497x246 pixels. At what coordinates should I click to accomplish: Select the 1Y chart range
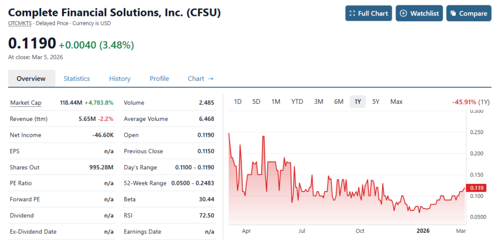(358, 101)
